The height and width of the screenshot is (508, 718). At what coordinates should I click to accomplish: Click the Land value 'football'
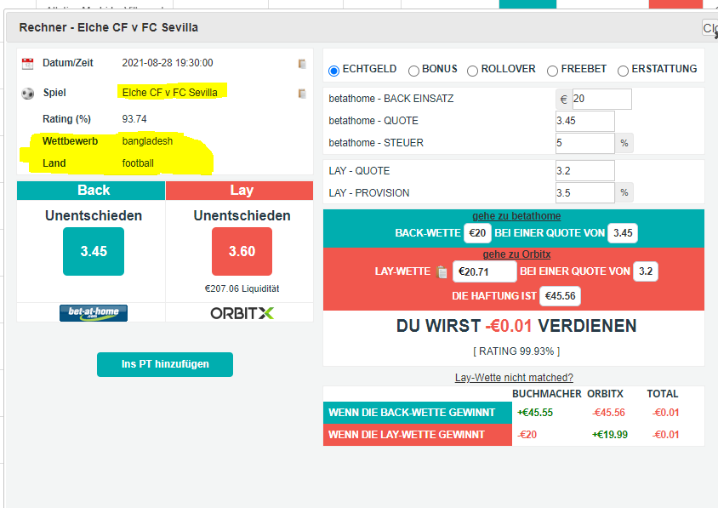pyautogui.click(x=137, y=163)
